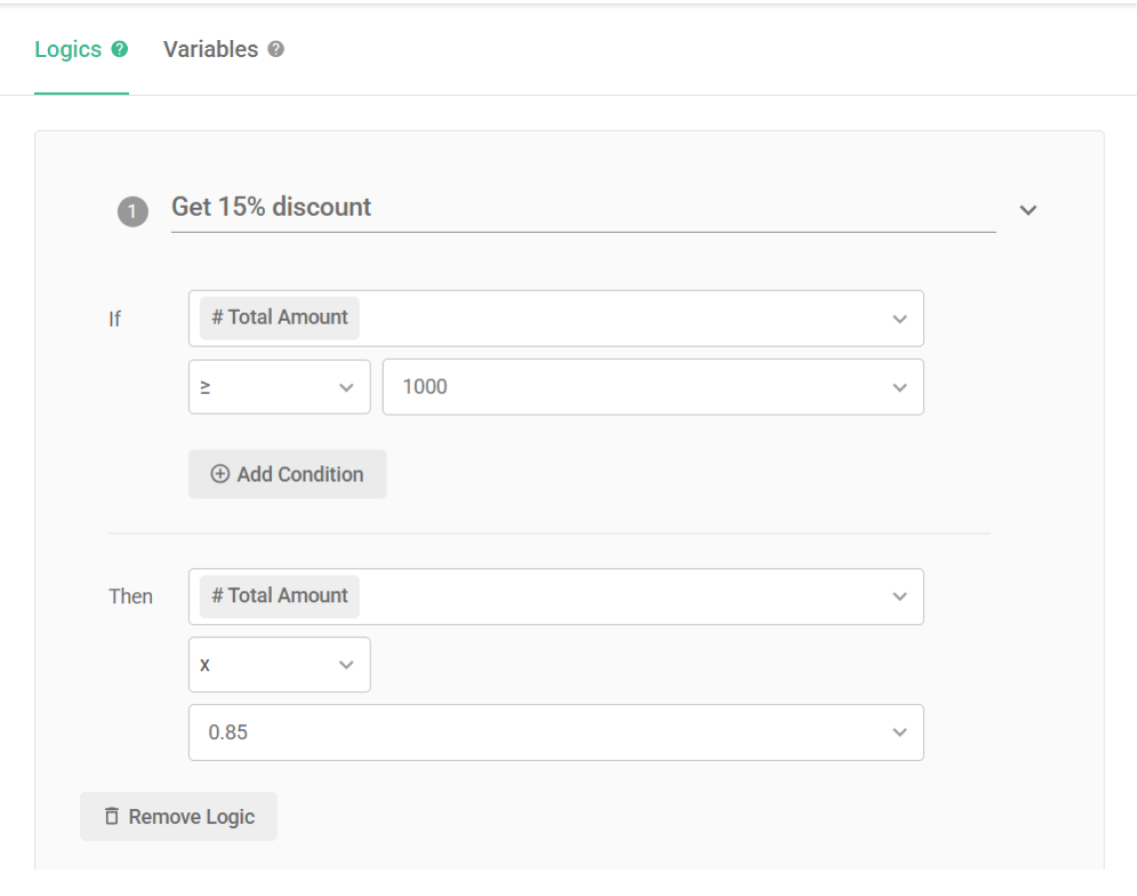Screen dimensions: 1137x896
Task: Select the Total Amount tag in If row
Action: click(x=280, y=318)
